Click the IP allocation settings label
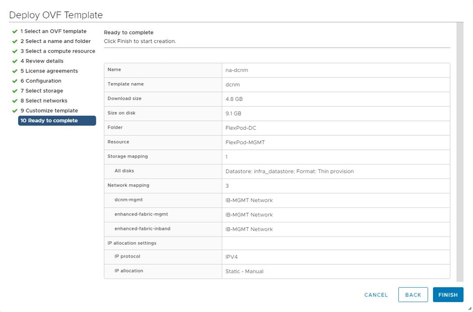473x312 pixels. (132, 243)
